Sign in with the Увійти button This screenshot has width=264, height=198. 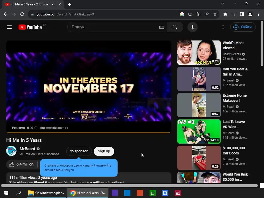point(243,27)
